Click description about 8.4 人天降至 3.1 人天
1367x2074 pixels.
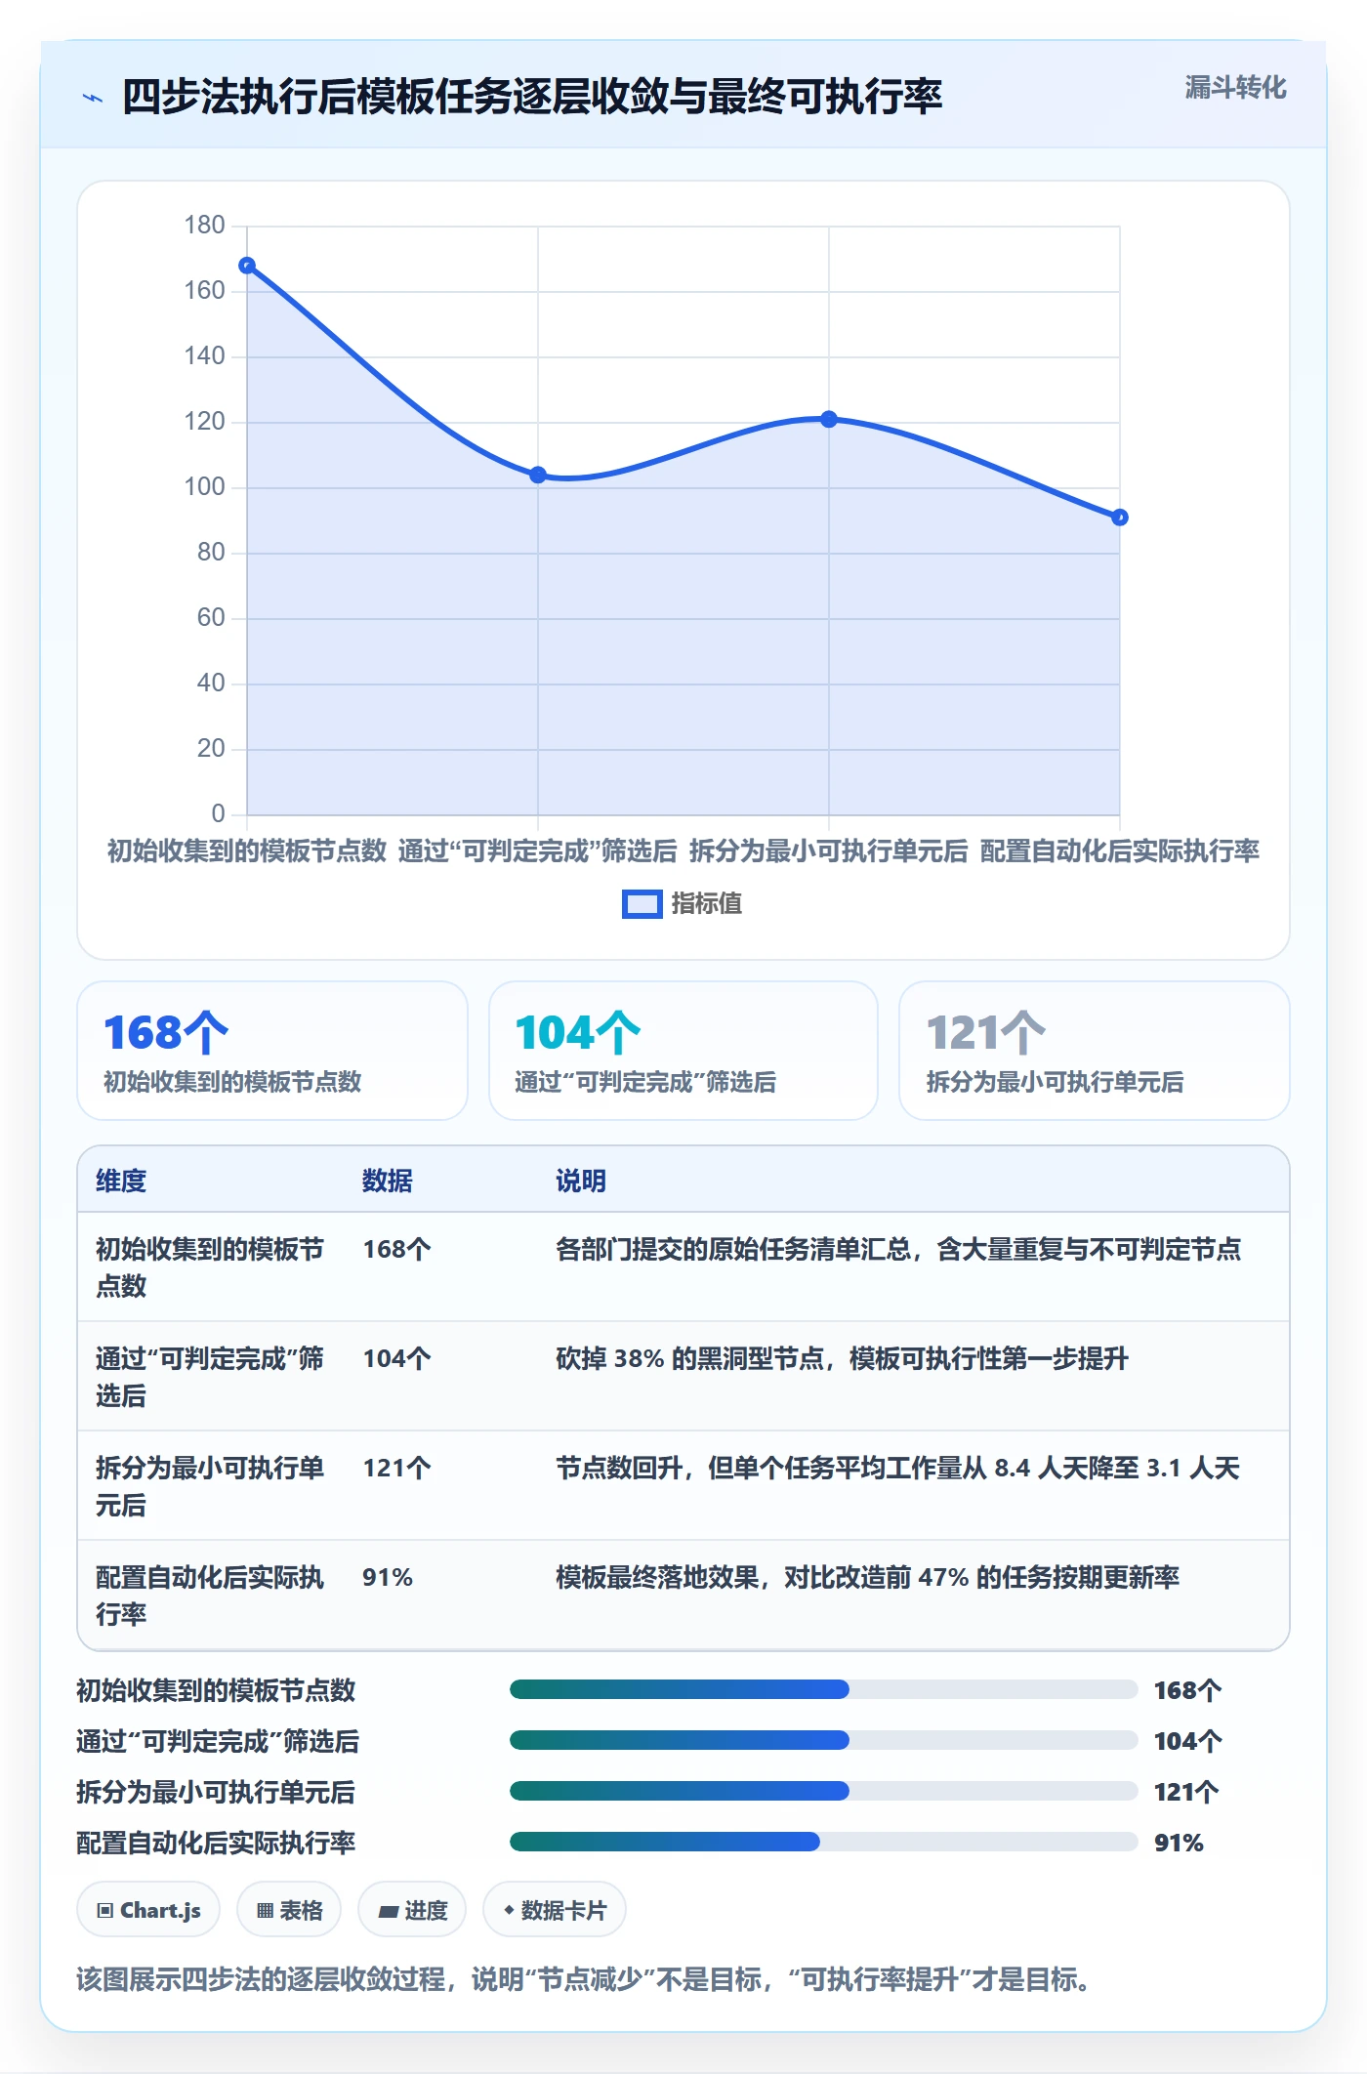point(897,1468)
